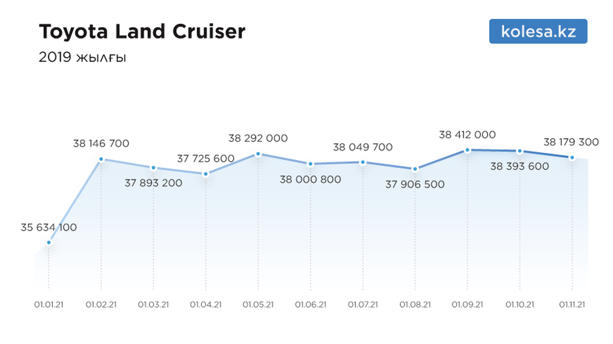Click the final 01.11.21 data point
Viewport: 613px width, 344px height.
(x=572, y=157)
